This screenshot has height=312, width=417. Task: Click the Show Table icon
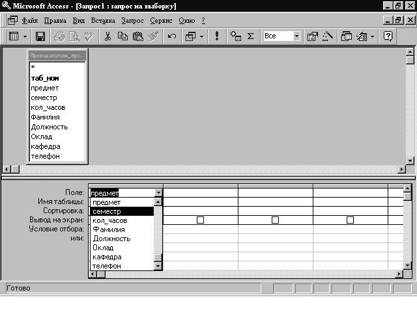point(236,36)
